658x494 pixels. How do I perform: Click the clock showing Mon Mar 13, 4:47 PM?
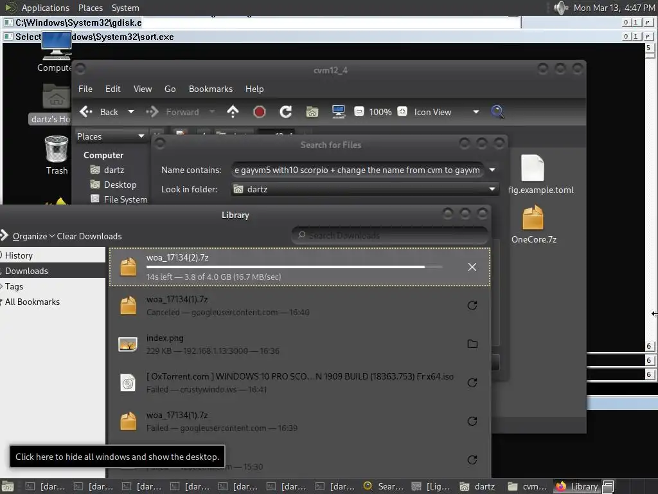point(614,8)
